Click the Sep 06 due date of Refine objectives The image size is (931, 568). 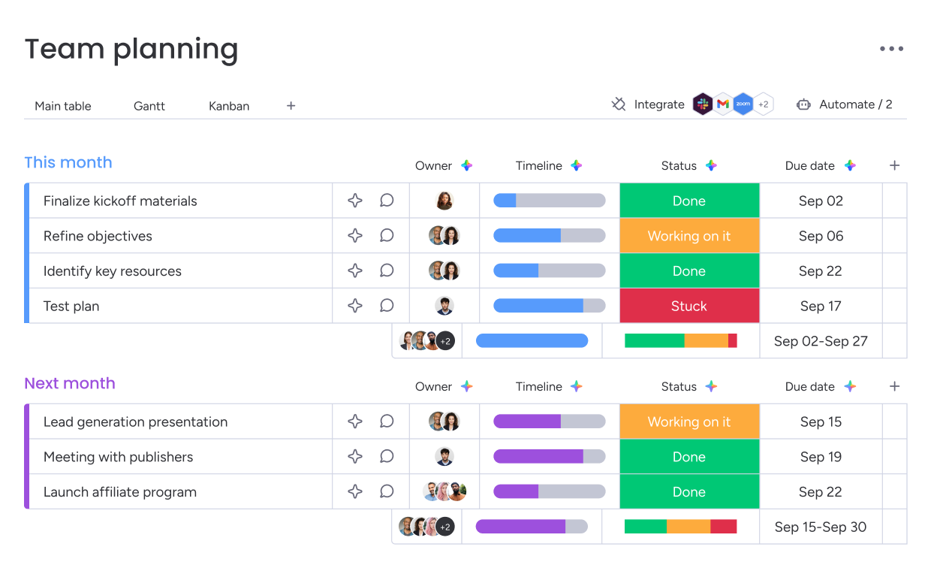821,236
